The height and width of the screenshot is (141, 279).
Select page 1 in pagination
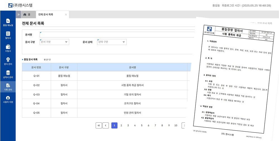[x=114, y=125]
